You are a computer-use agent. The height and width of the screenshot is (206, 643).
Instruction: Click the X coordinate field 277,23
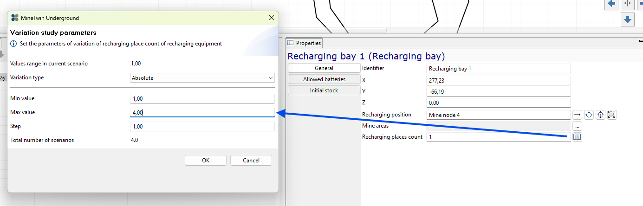click(498, 80)
